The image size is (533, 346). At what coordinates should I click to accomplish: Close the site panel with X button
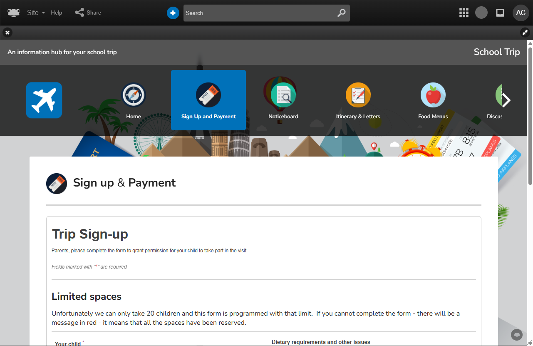pos(7,32)
